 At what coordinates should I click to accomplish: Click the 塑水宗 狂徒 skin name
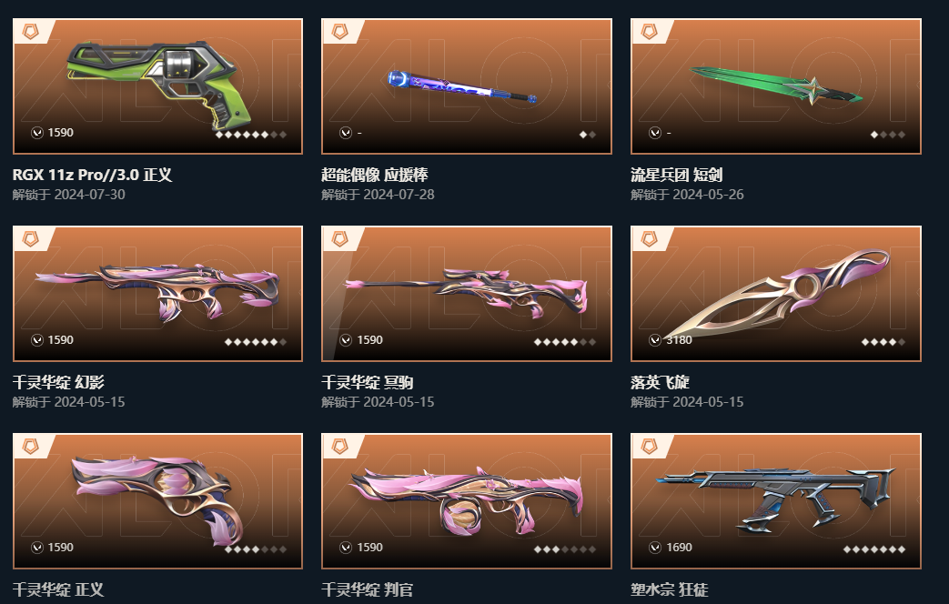click(x=670, y=589)
